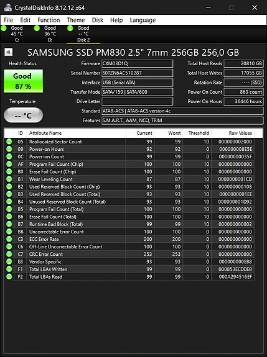Open the Function menu

(x=49, y=20)
